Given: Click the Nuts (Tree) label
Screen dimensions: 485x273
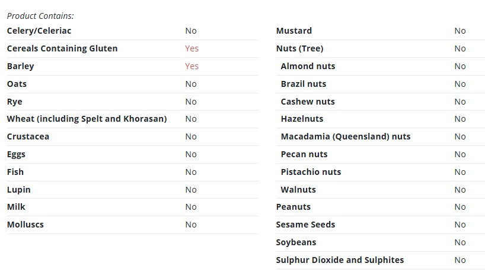Looking at the screenshot, I should click(300, 48).
